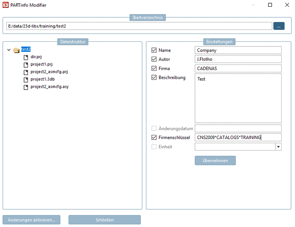Click the test2 folder icon
The height and width of the screenshot is (227, 295).
[17, 50]
